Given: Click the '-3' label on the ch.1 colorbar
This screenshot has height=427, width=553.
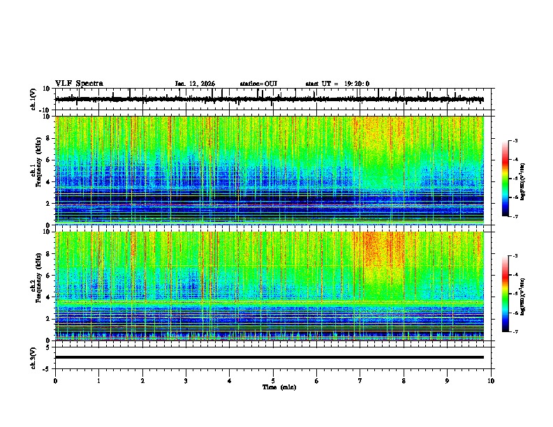Looking at the screenshot, I should coord(515,141).
